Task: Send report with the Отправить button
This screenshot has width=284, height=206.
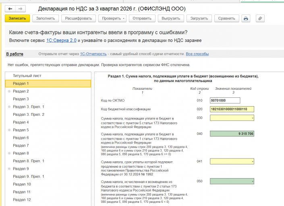Action: click(x=142, y=19)
